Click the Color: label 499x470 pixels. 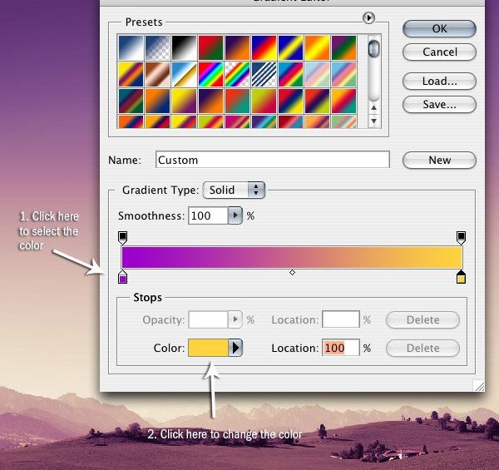169,348
